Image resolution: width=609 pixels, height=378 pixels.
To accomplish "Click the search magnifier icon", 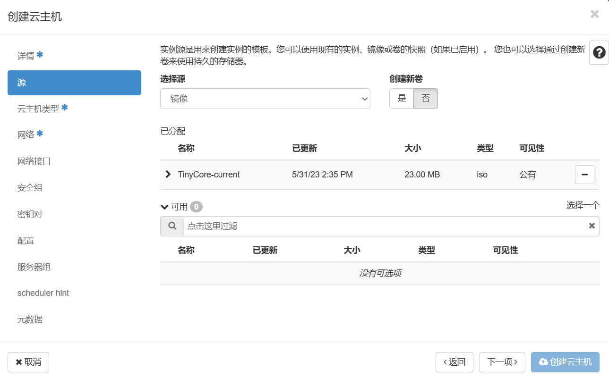I will point(172,226).
